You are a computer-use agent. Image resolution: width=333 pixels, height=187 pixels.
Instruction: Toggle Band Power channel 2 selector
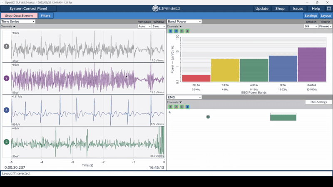click(x=176, y=31)
